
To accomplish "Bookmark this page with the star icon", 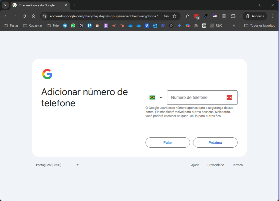I will 174,16.
